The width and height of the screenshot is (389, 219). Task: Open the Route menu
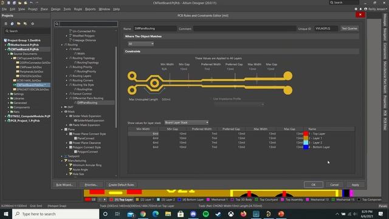click(x=78, y=9)
